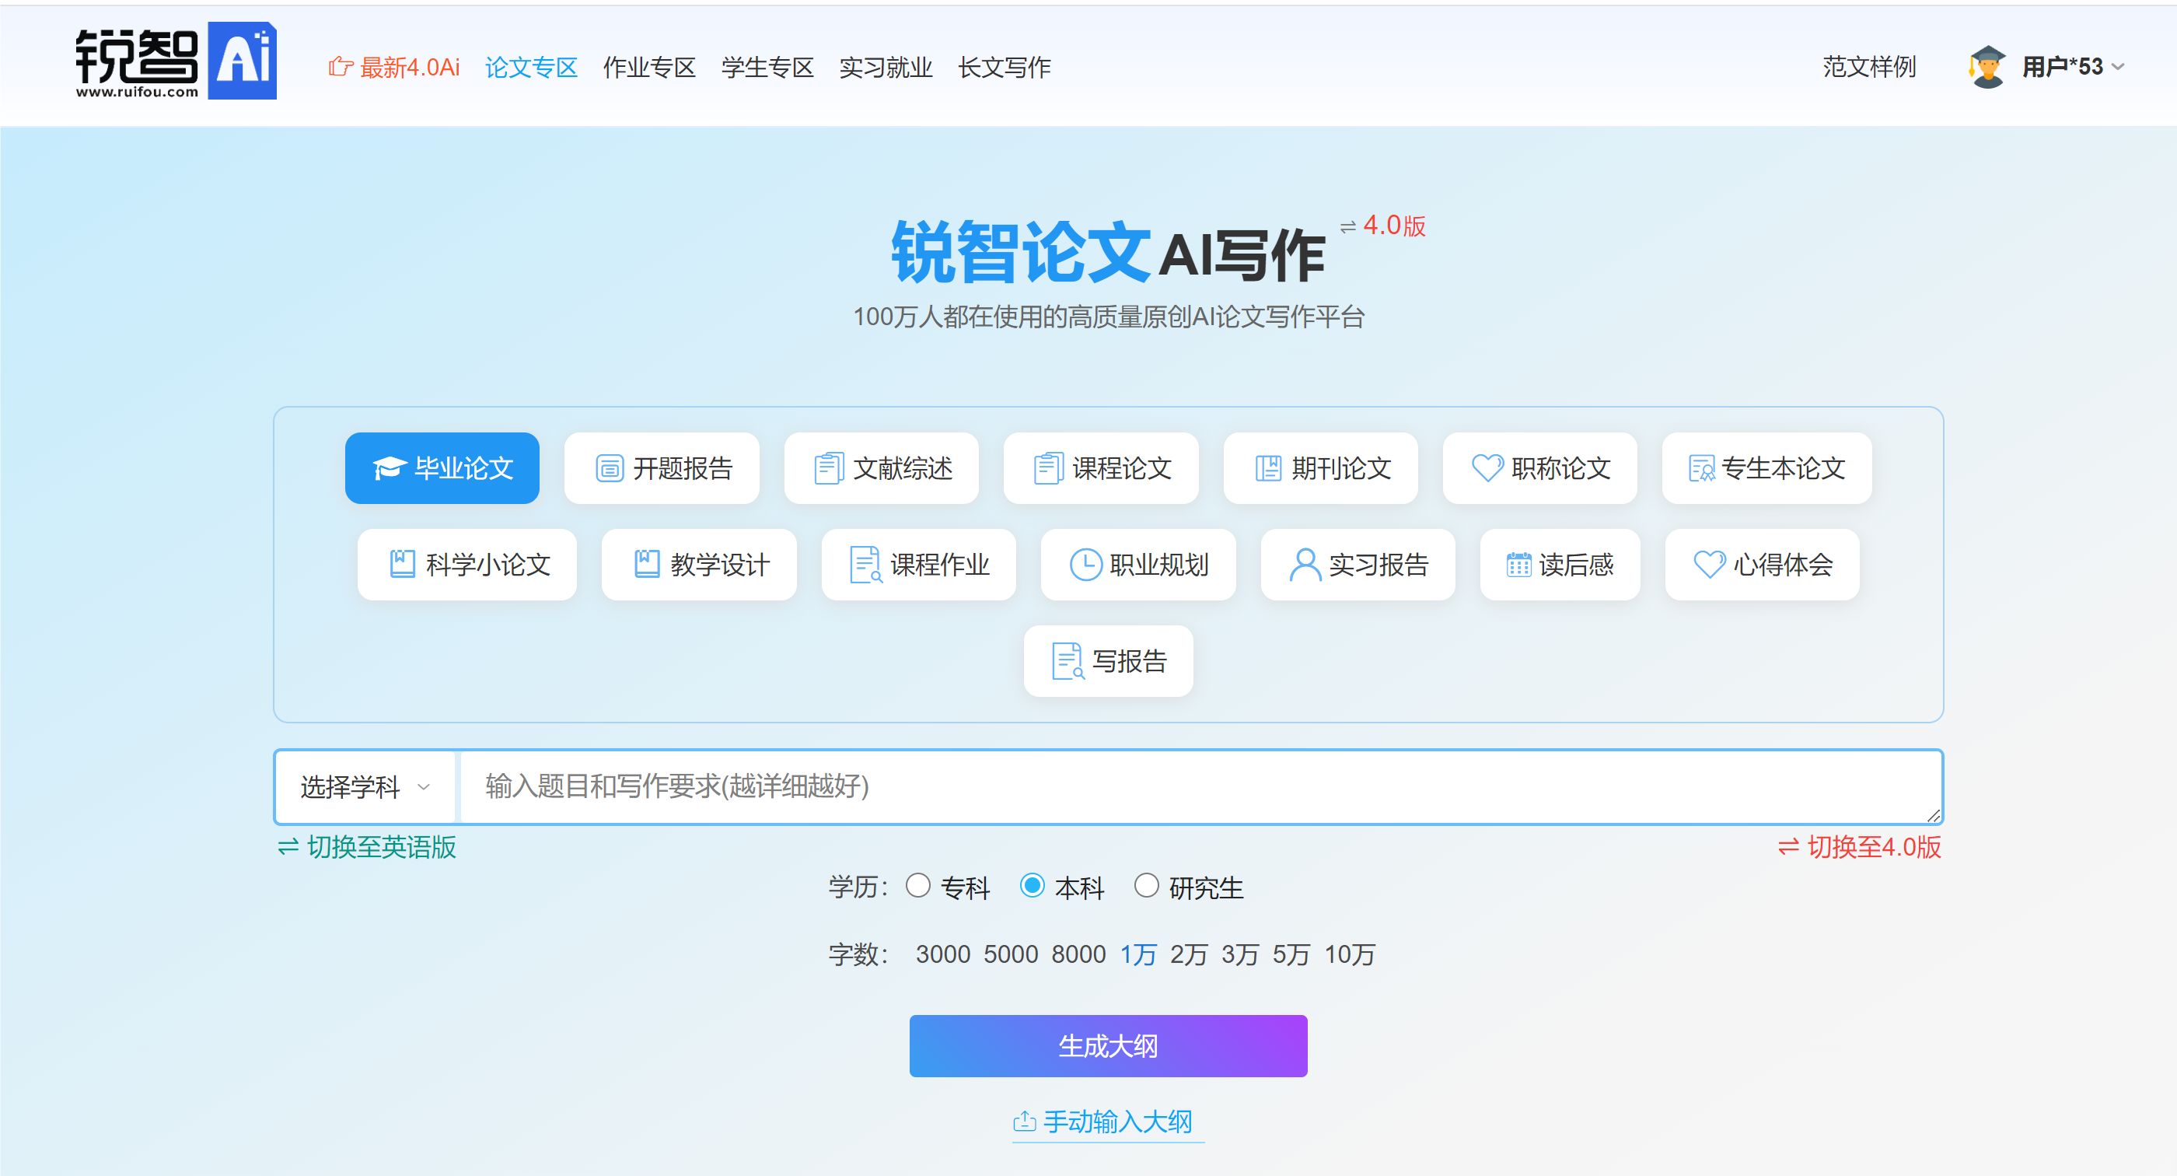
Task: Open the 手动输入大纲 link
Action: 1108,1122
